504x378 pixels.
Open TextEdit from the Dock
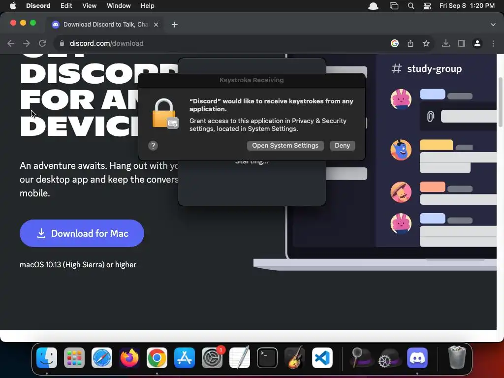[240, 358]
